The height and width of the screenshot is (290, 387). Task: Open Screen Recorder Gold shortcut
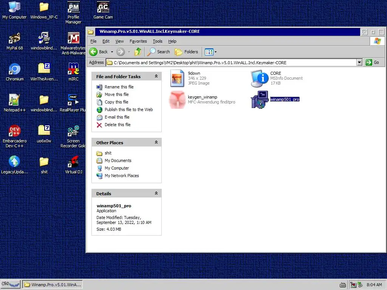tap(73, 136)
